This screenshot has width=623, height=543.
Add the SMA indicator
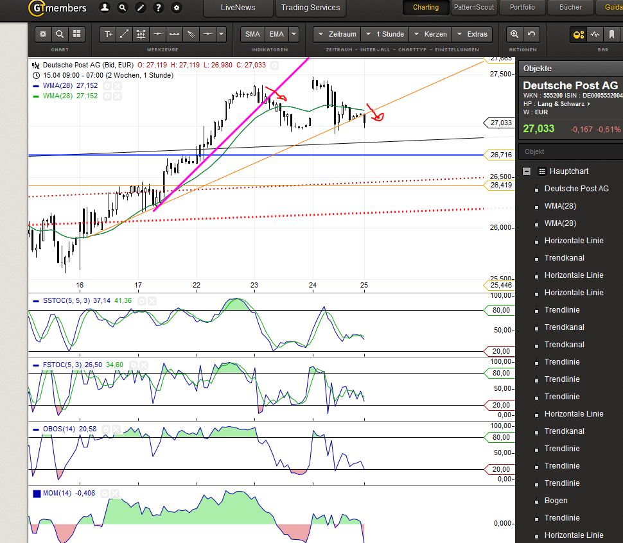pyautogui.click(x=252, y=34)
